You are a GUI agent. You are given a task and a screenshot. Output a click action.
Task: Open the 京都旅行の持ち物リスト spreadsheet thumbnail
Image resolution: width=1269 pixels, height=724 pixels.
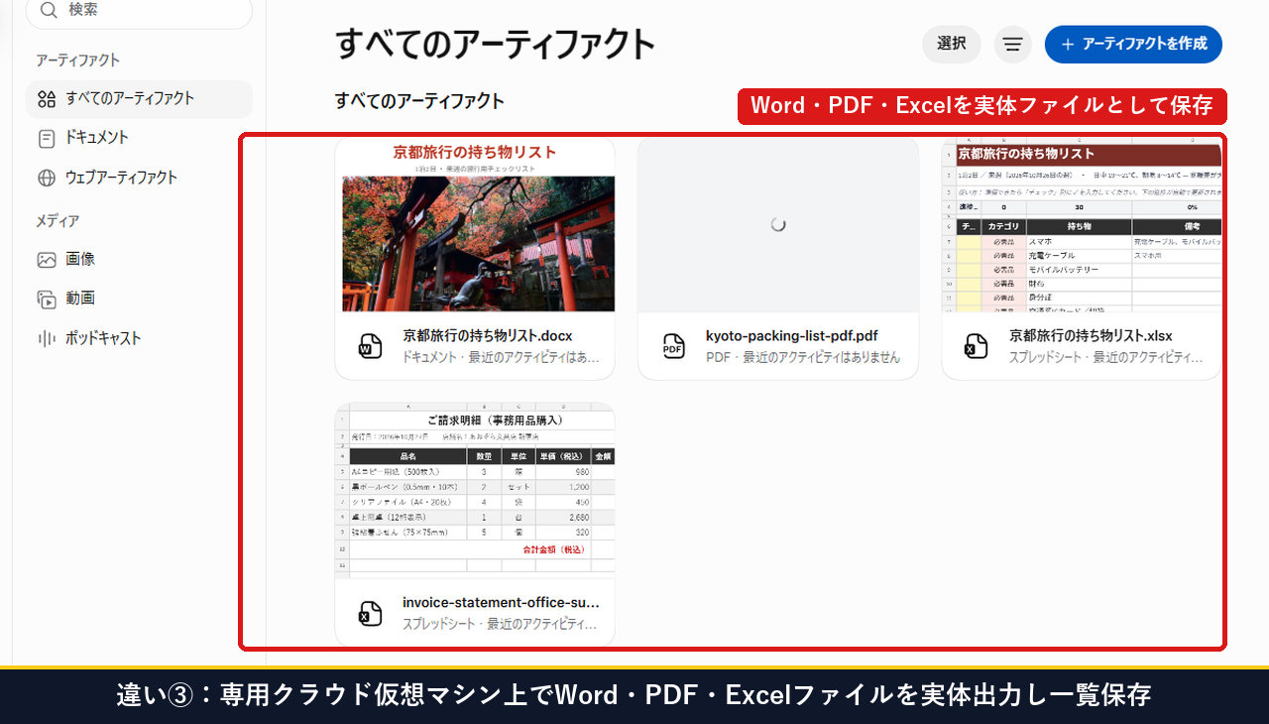1082,224
